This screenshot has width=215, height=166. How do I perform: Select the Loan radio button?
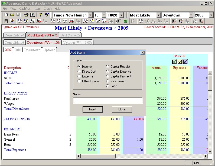pyautogui.click(x=107, y=86)
